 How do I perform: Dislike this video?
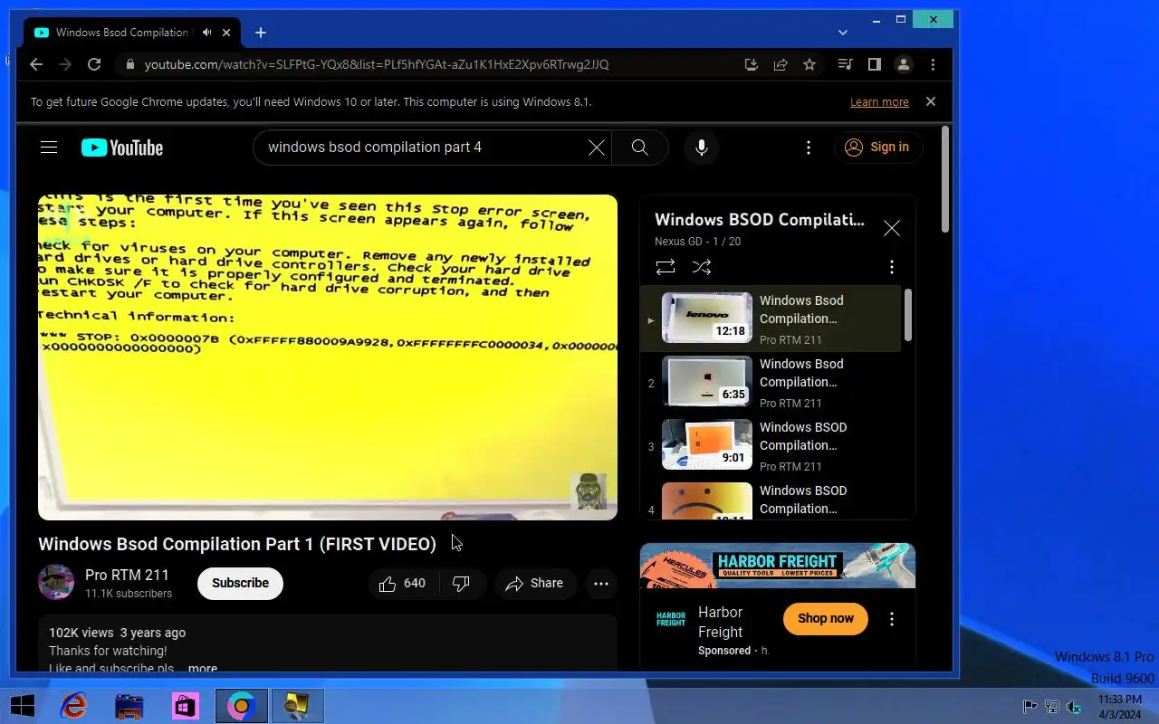tap(463, 584)
